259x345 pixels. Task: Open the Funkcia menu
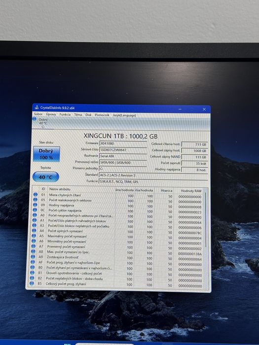point(65,115)
